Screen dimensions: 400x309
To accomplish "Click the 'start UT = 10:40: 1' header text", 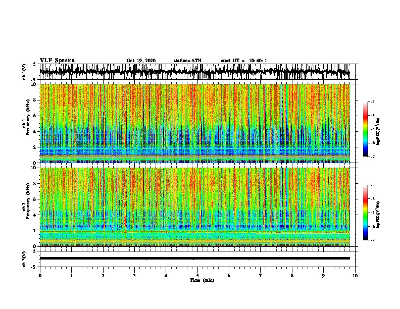I will pyautogui.click(x=244, y=61).
